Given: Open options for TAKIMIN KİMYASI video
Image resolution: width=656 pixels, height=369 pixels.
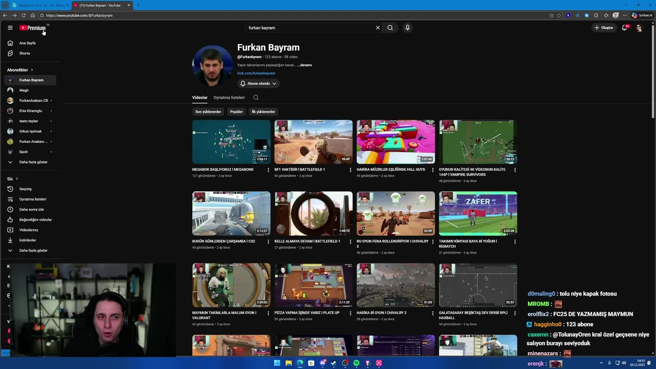Looking at the screenshot, I should click(x=515, y=241).
